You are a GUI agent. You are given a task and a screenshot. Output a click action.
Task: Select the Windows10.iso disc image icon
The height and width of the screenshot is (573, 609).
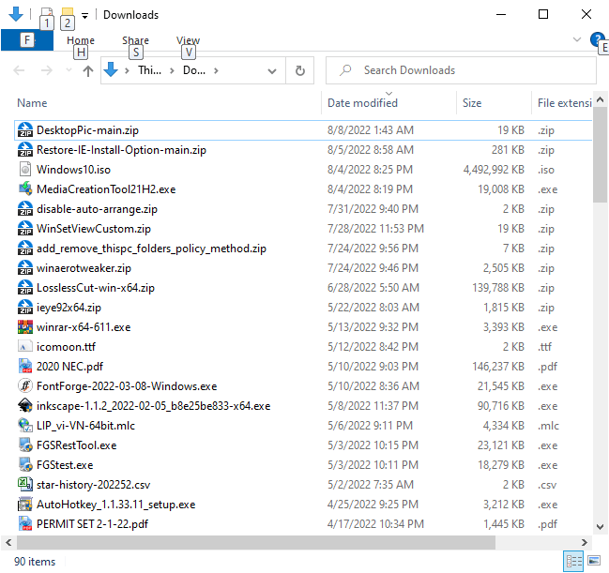pyautogui.click(x=25, y=170)
